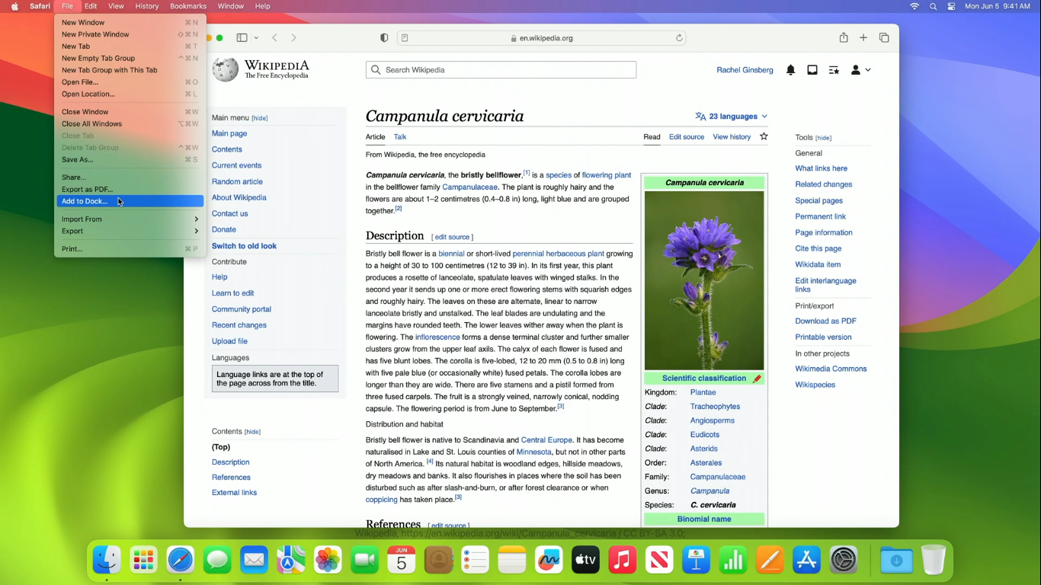This screenshot has width=1041, height=585.
Task: Open System Settings gear in Dock
Action: 844,561
